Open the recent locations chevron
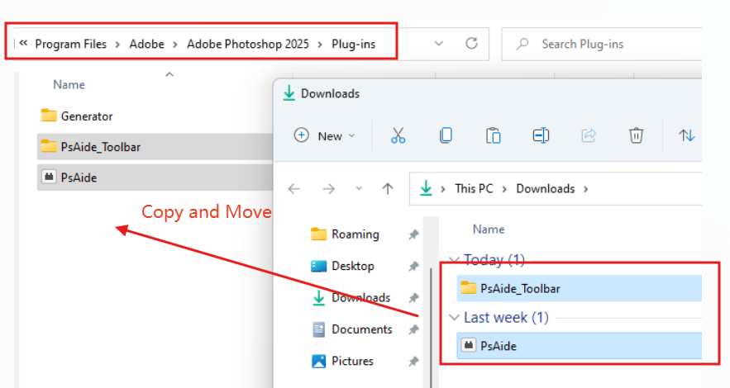730x388 pixels. (357, 189)
